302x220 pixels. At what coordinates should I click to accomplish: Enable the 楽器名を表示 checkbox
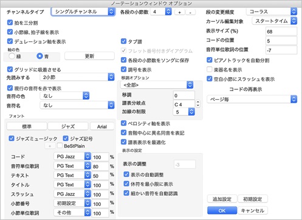pyautogui.click(x=209, y=69)
